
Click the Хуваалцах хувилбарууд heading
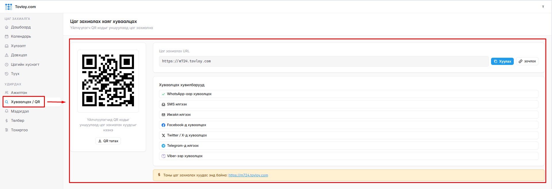182,85
